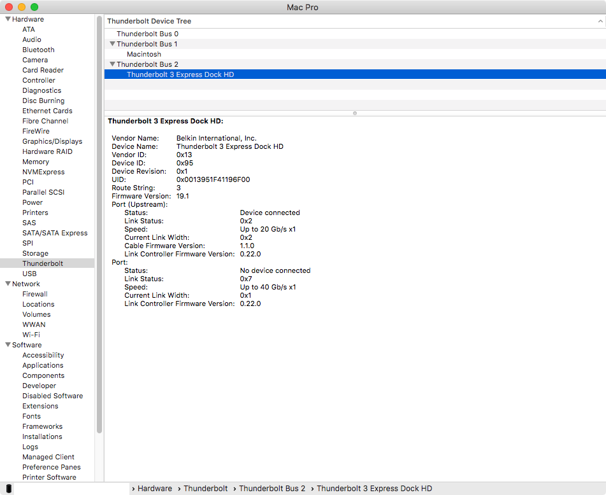
Task: Open SATA/SATA Express section
Action: coord(55,233)
